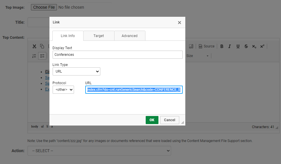Switch to the Target tab

coord(99,36)
